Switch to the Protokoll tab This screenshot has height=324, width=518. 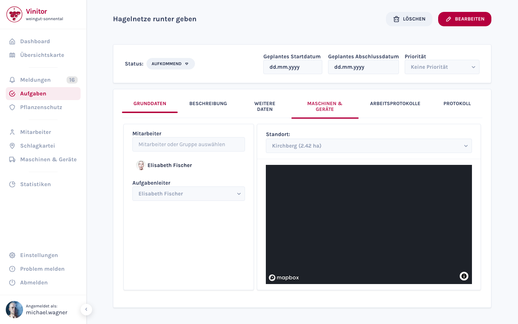457,104
